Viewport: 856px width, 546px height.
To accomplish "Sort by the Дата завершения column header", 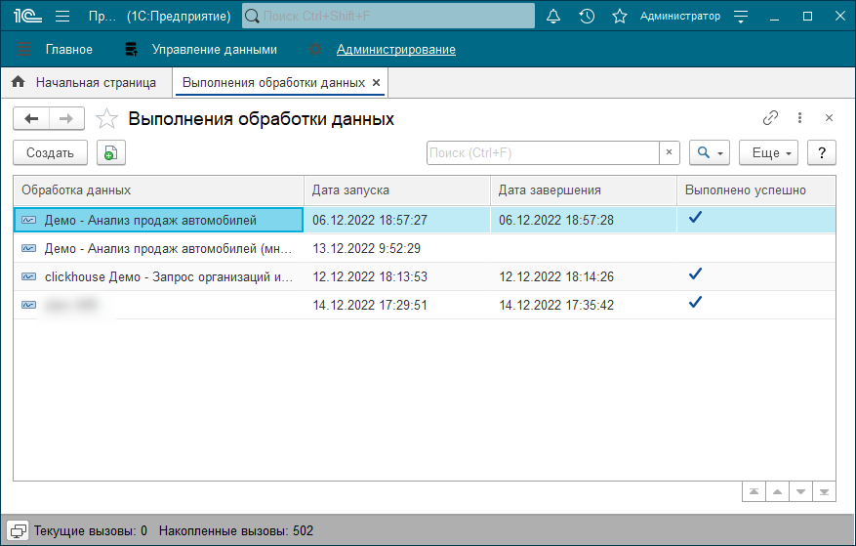I will coord(584,190).
